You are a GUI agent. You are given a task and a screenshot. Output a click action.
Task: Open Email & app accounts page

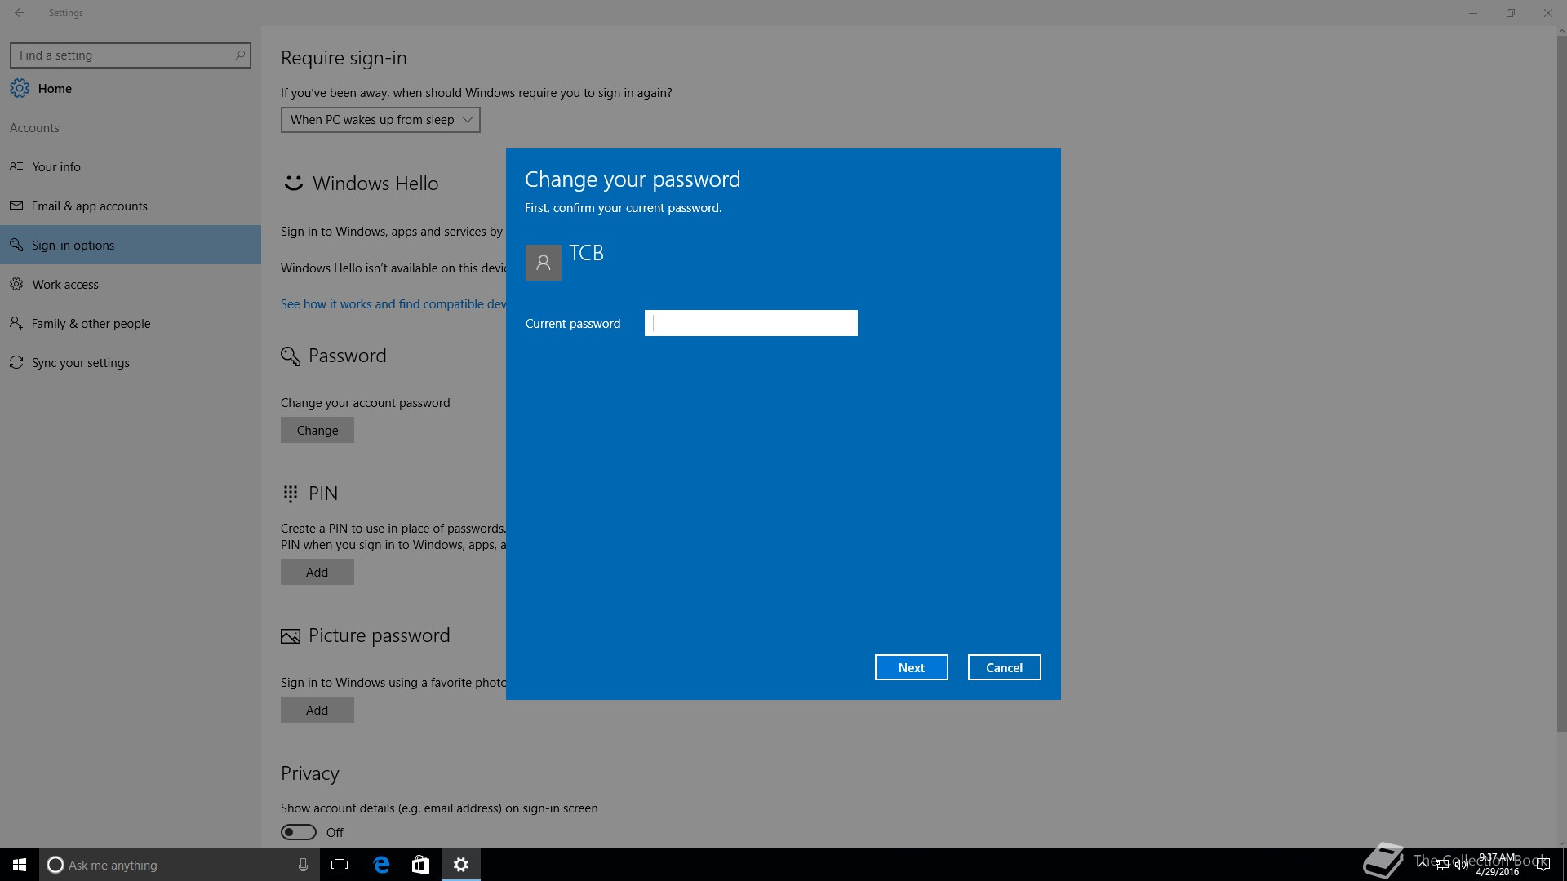click(131, 206)
